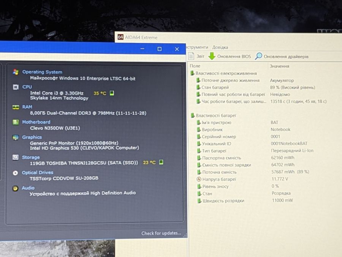Click the Audio speaker icon

coord(15,188)
